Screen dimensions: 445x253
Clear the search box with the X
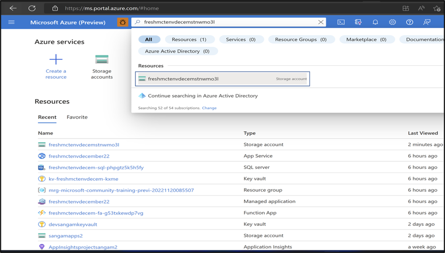321,22
